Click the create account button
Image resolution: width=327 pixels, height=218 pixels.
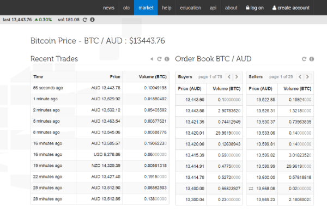(290, 8)
